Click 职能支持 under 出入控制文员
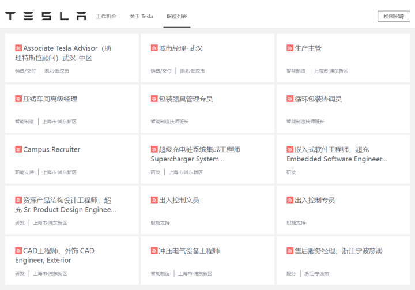The width and height of the screenshot is (415, 290). tap(160, 223)
